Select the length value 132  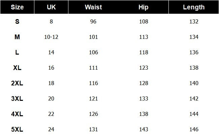[194, 22]
